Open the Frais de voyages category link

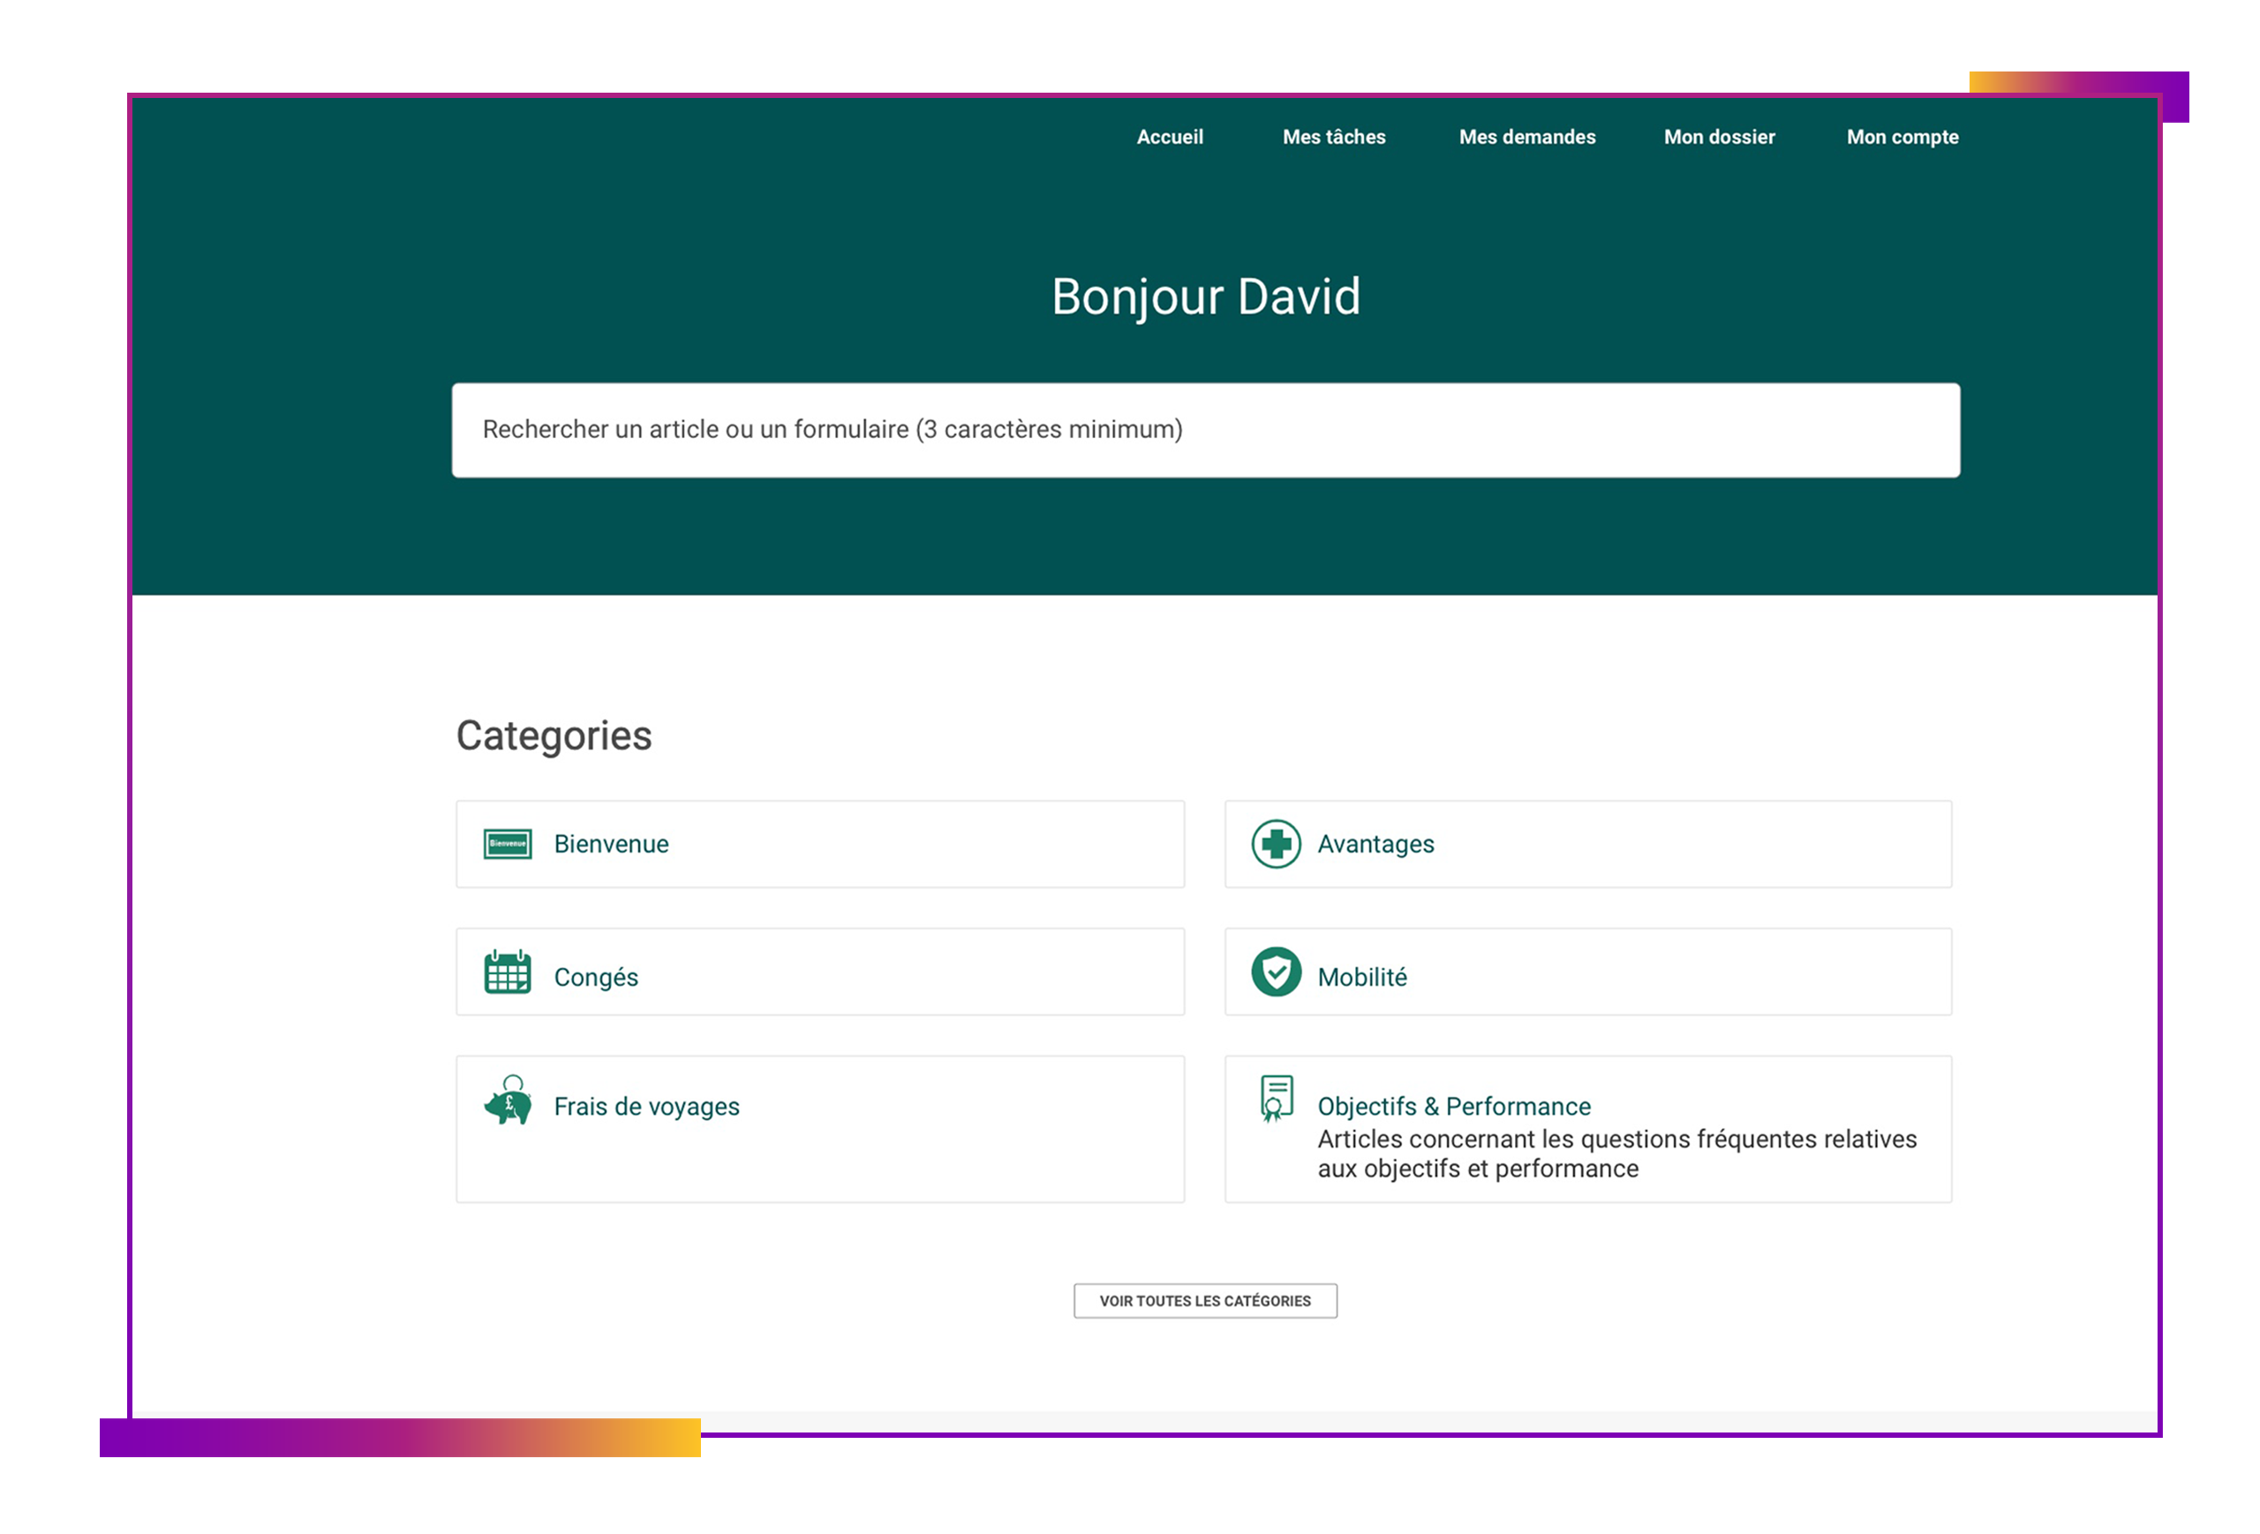click(645, 1106)
